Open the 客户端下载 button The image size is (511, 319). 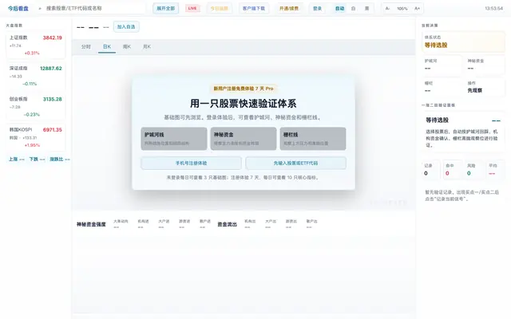tap(254, 9)
